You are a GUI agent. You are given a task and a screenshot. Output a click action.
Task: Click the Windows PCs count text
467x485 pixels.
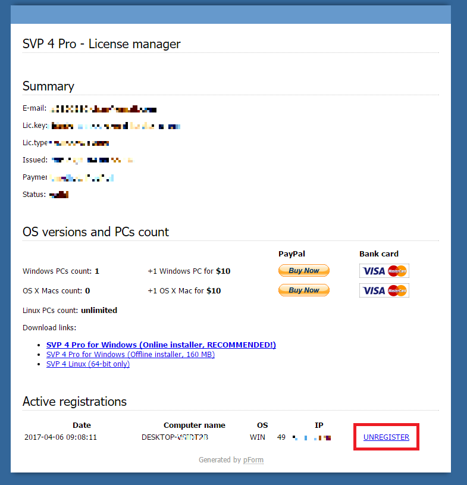pyautogui.click(x=61, y=271)
